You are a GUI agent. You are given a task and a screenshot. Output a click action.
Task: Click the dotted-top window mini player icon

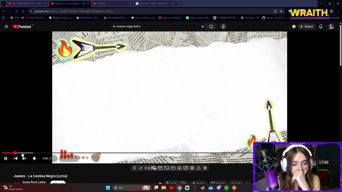tap(173, 168)
